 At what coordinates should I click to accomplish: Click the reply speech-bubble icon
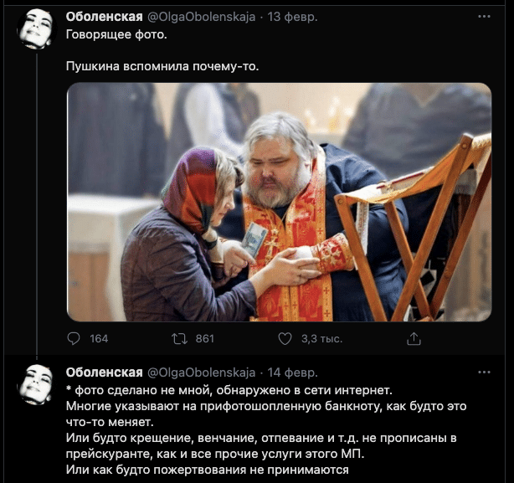click(x=74, y=338)
